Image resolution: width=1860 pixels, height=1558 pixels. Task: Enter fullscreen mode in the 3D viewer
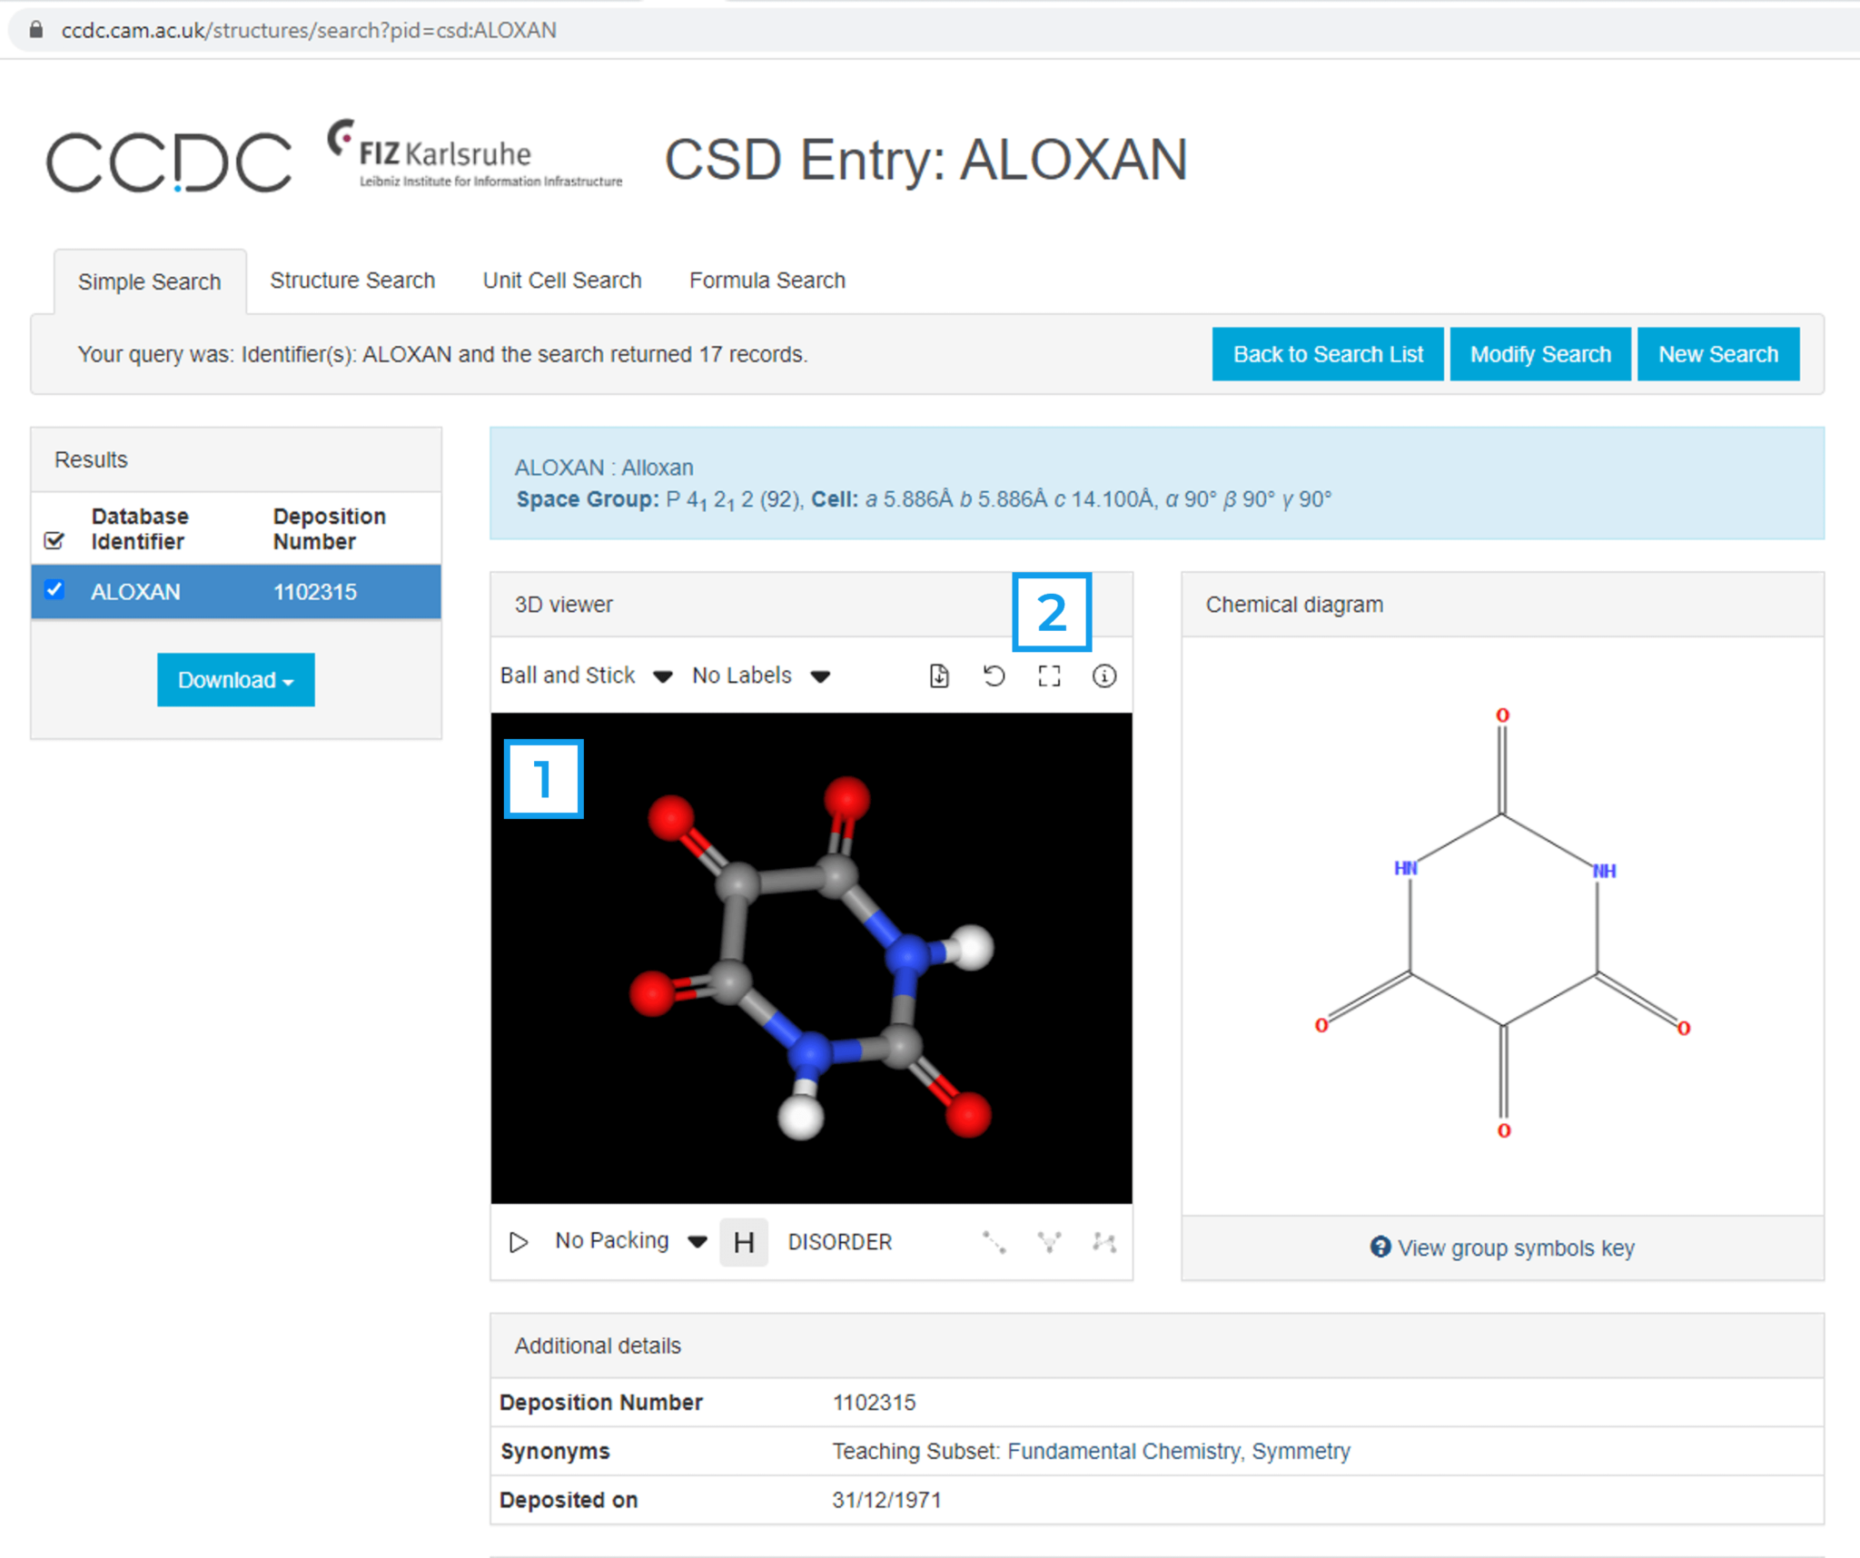tap(1049, 675)
